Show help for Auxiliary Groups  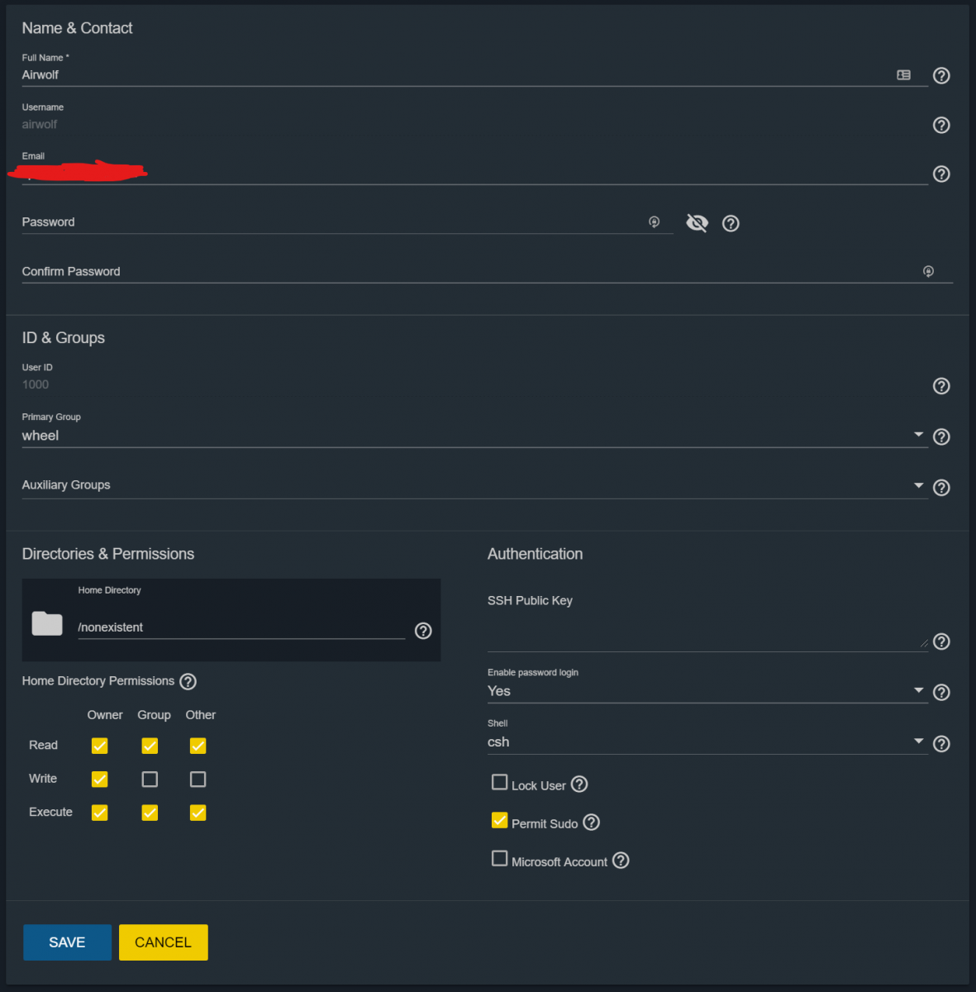point(941,488)
